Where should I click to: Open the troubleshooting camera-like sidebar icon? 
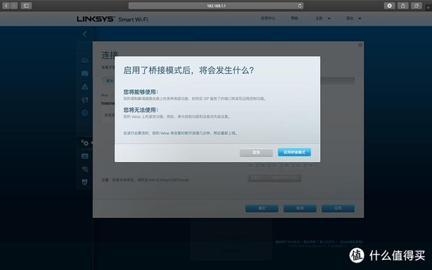(x=85, y=156)
